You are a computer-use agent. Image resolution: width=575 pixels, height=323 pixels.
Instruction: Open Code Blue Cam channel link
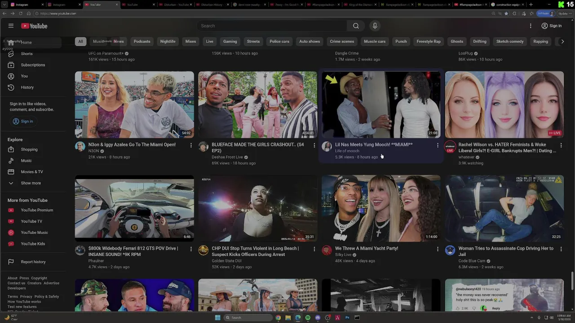pos(472,261)
